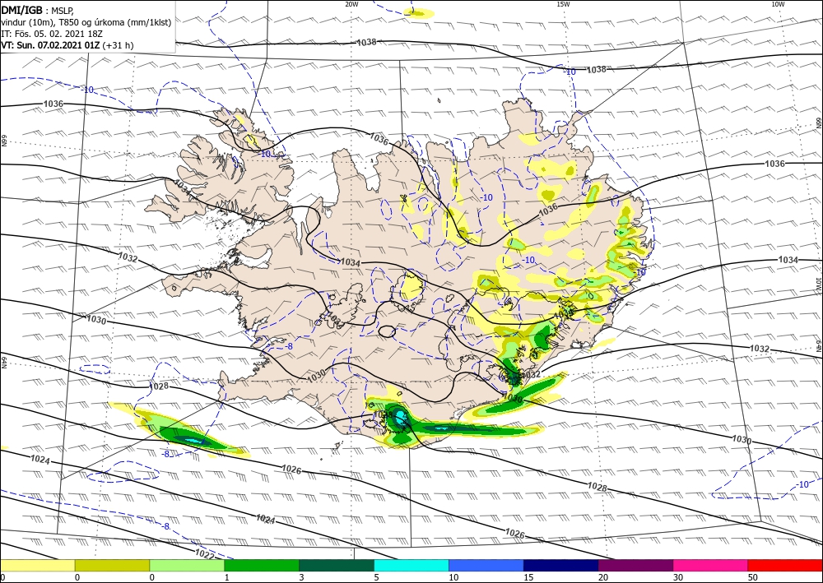Click the red legend swatch
The height and width of the screenshot is (583, 823).
[785, 566]
